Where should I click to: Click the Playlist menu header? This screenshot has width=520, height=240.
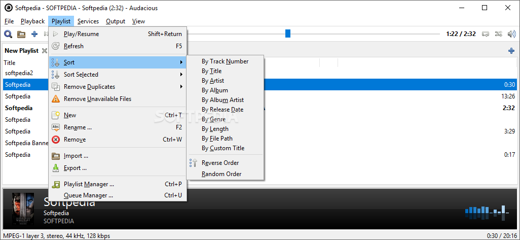click(61, 21)
